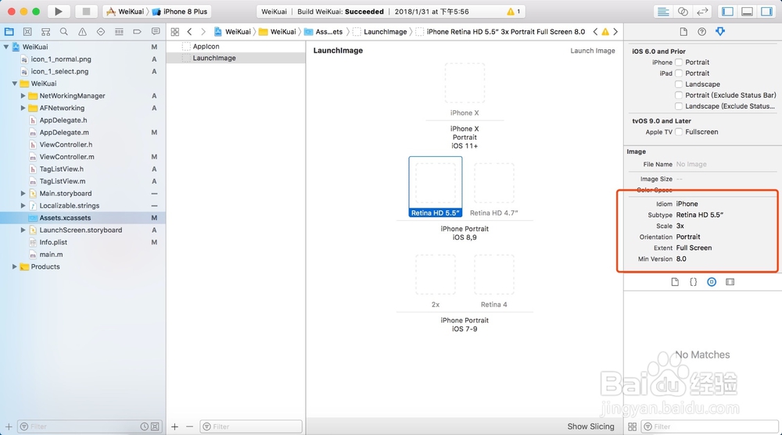782x435 pixels.
Task: Open the Breakpoint navigator
Action: click(137, 31)
